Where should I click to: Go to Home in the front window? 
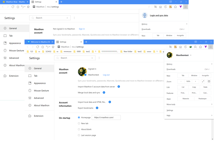[43, 47]
